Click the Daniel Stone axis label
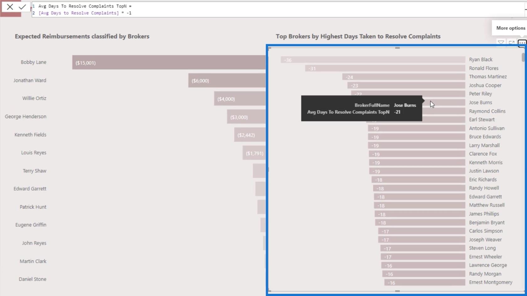Viewport: 527px width, 296px height. (33, 279)
